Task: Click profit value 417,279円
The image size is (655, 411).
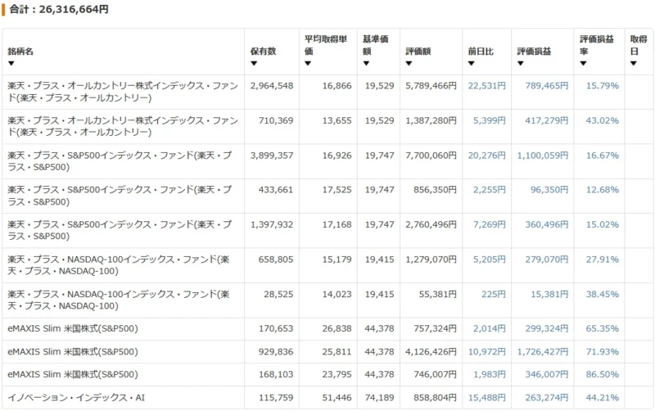Action: point(547,120)
